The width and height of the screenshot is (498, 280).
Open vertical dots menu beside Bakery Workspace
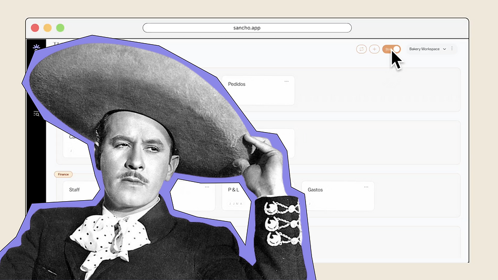click(x=452, y=49)
